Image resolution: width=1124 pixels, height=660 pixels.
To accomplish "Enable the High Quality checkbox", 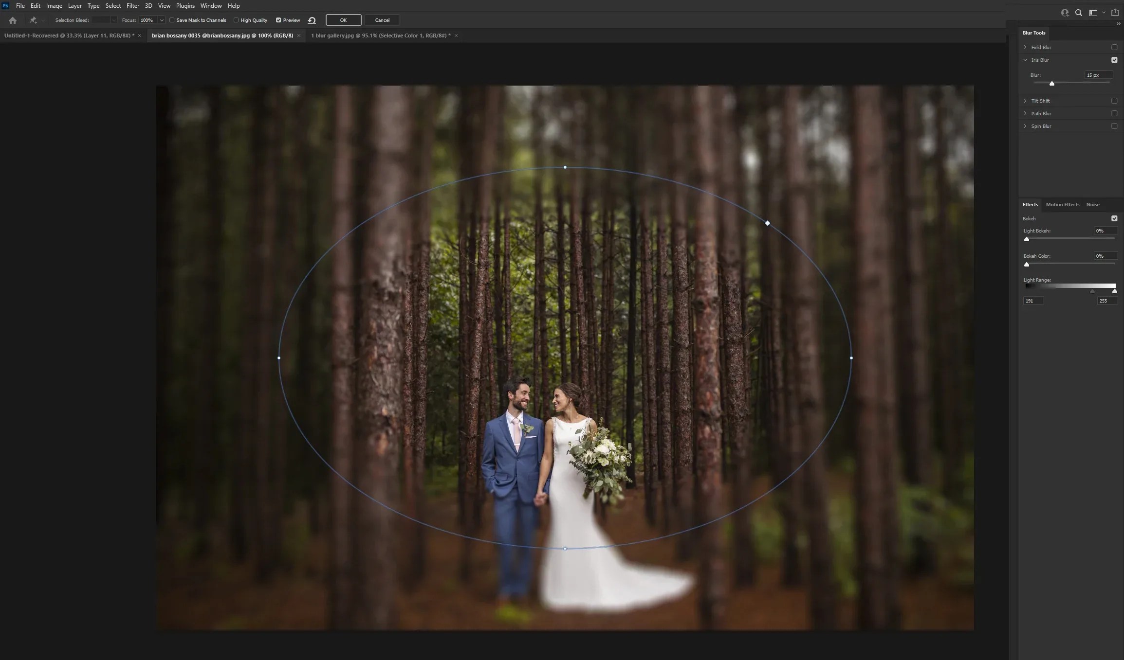I will click(x=236, y=20).
